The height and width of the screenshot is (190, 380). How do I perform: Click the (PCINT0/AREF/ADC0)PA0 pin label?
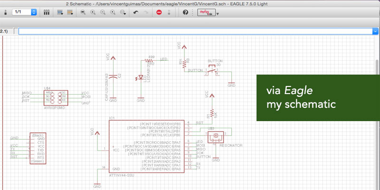pos(161,169)
